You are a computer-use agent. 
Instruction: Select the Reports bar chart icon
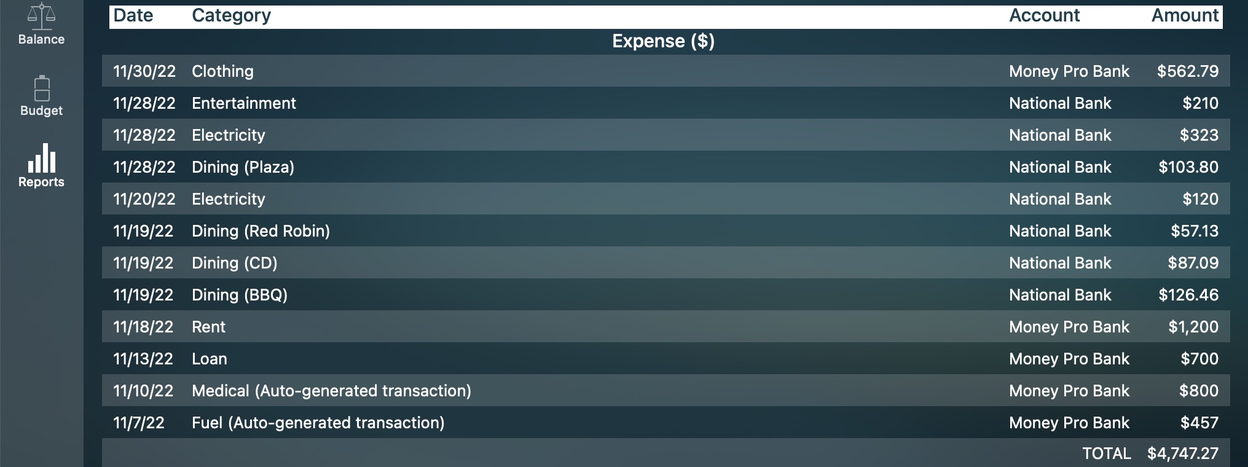point(41,159)
